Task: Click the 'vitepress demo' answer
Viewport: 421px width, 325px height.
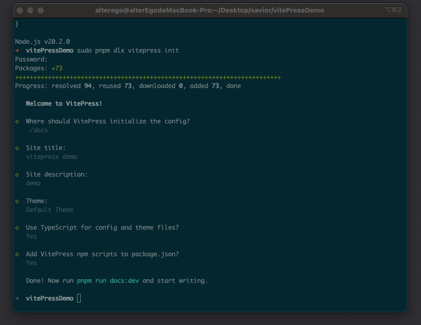Action: point(52,157)
